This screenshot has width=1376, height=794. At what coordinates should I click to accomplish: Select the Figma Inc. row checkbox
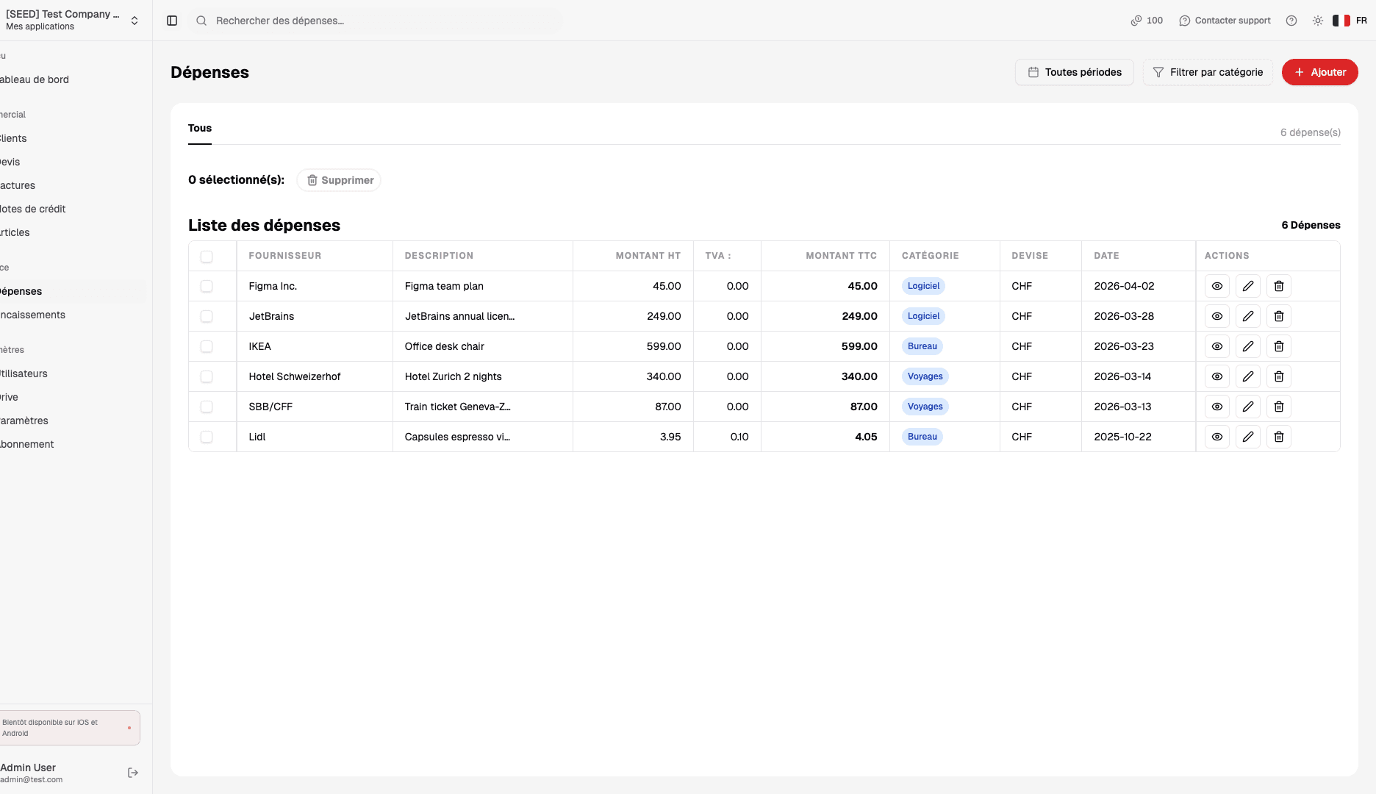click(207, 286)
